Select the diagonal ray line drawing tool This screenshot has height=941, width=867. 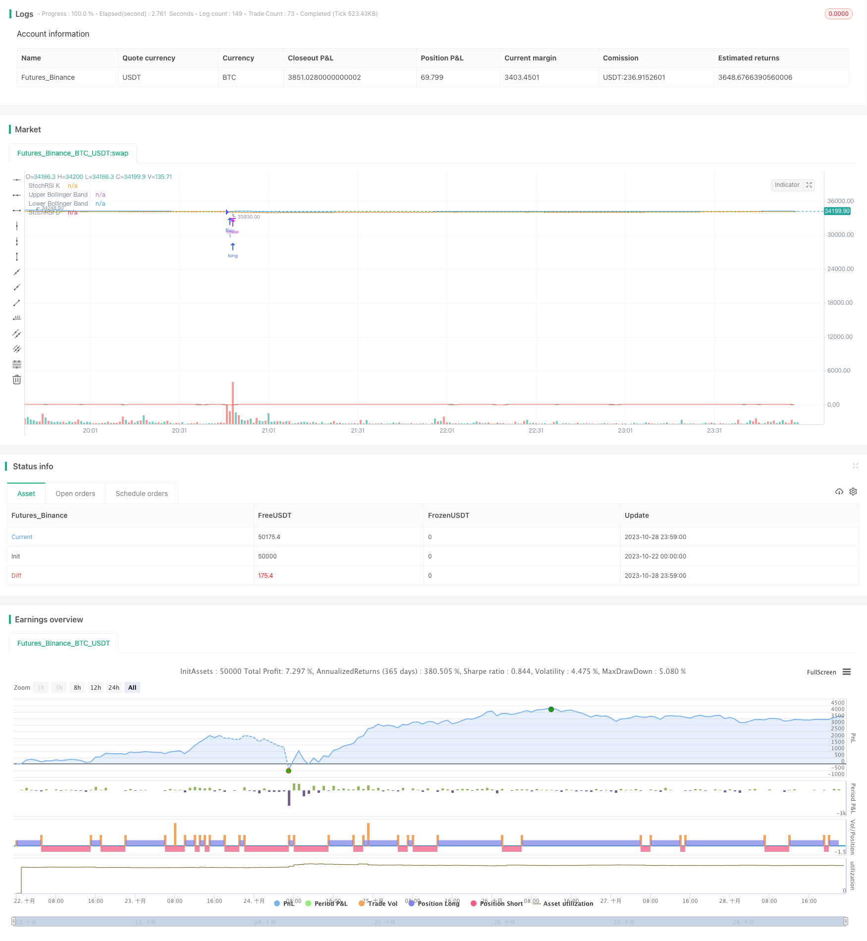17,287
